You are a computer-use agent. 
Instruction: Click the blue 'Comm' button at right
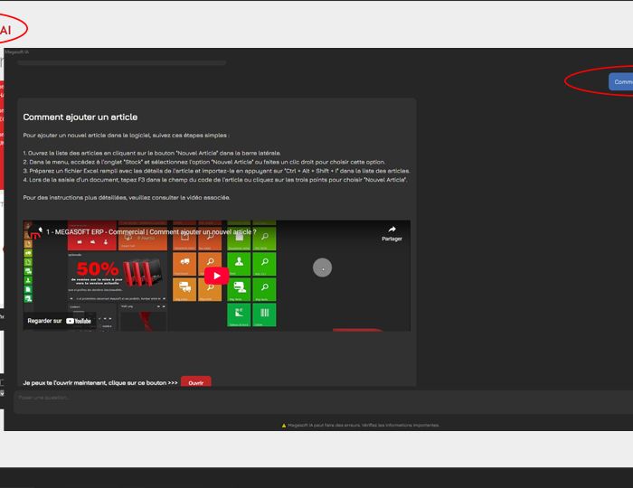621,82
